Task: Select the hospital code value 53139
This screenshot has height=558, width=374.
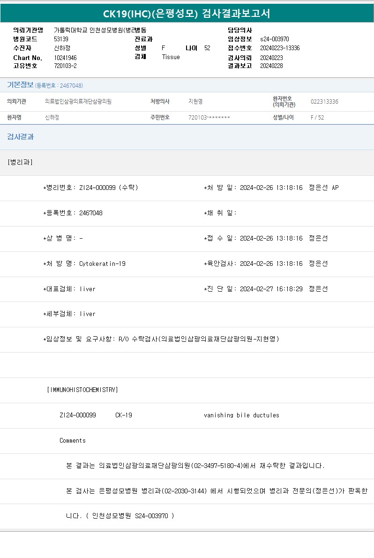Action: coord(61,39)
